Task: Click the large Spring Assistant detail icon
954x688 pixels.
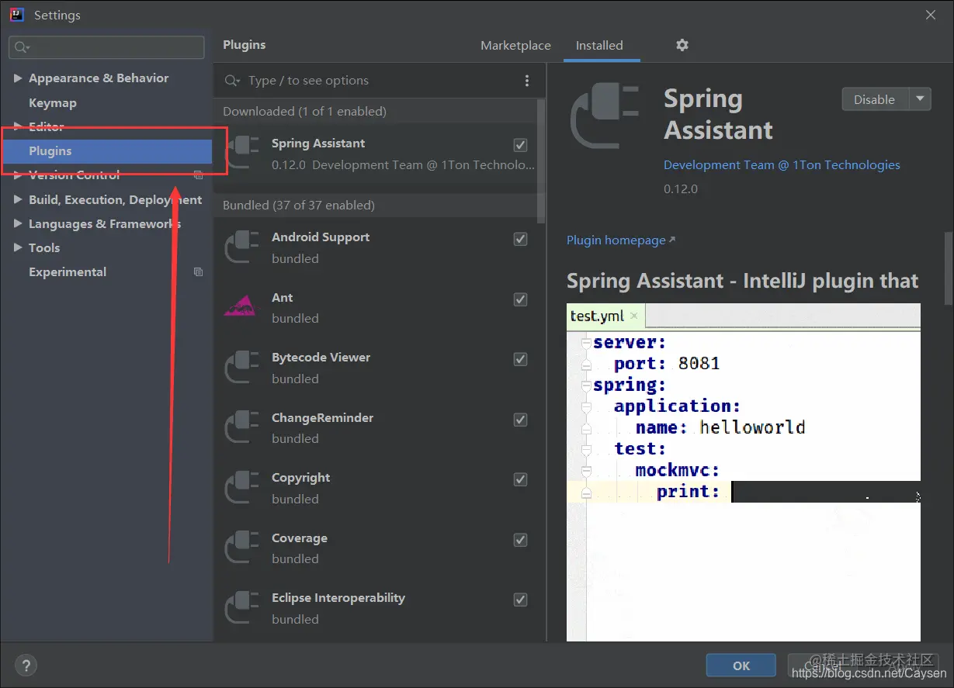Action: [x=605, y=115]
